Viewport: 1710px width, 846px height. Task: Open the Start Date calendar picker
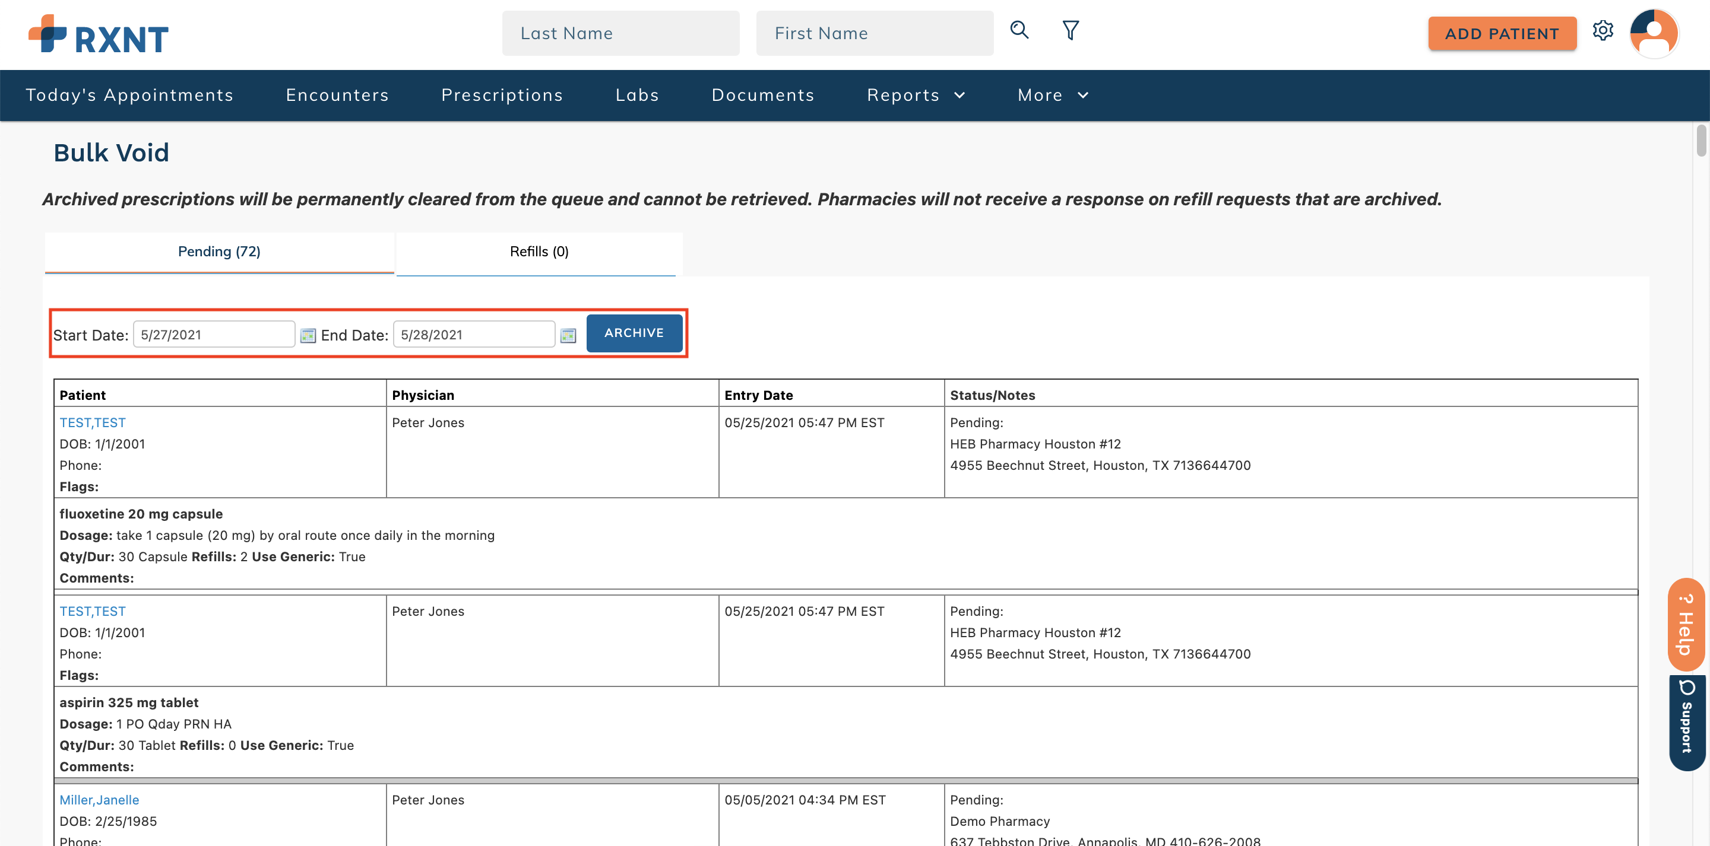pos(308,336)
